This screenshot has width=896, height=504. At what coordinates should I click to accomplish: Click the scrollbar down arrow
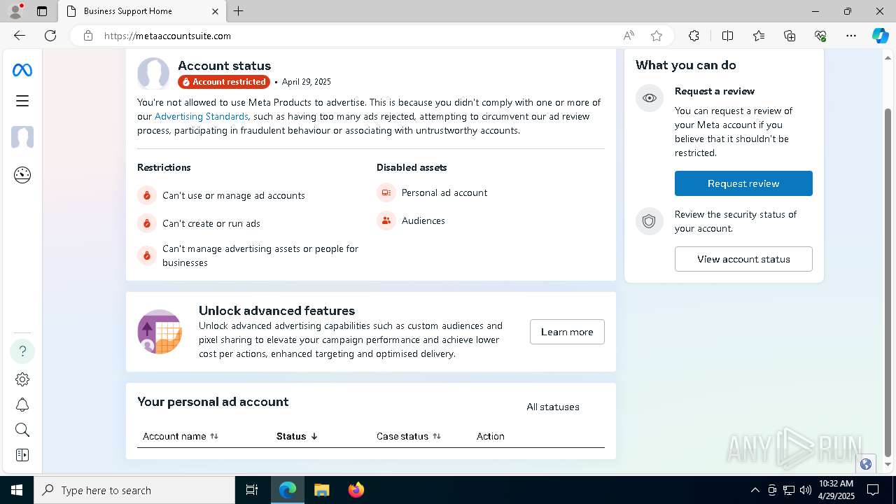pyautogui.click(x=888, y=464)
